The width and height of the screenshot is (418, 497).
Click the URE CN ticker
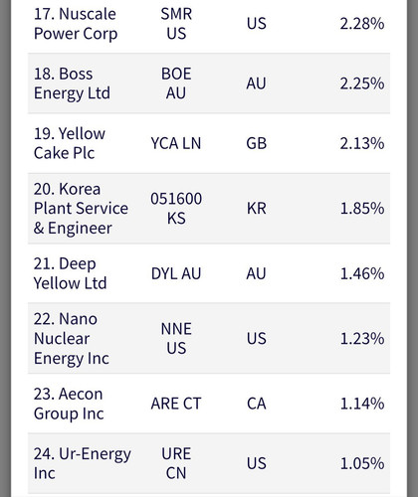point(176,463)
